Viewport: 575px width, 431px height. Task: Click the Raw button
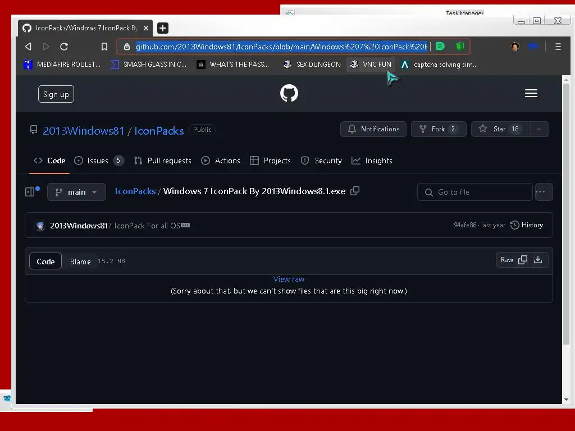pos(507,260)
